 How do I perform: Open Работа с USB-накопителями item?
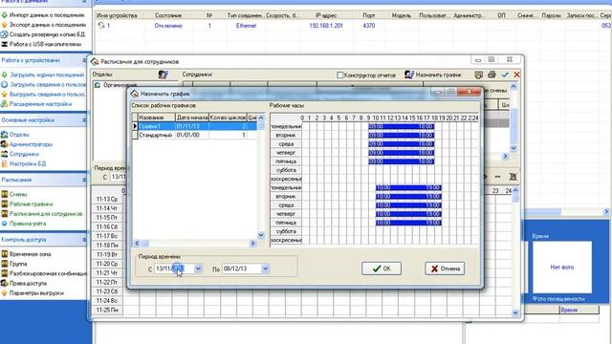(45, 44)
